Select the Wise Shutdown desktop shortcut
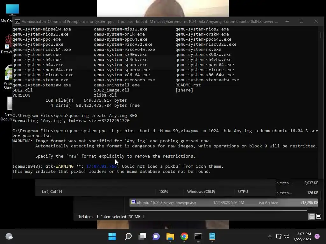Image resolution: width=326 pixels, height=244 pixels. pos(8,78)
